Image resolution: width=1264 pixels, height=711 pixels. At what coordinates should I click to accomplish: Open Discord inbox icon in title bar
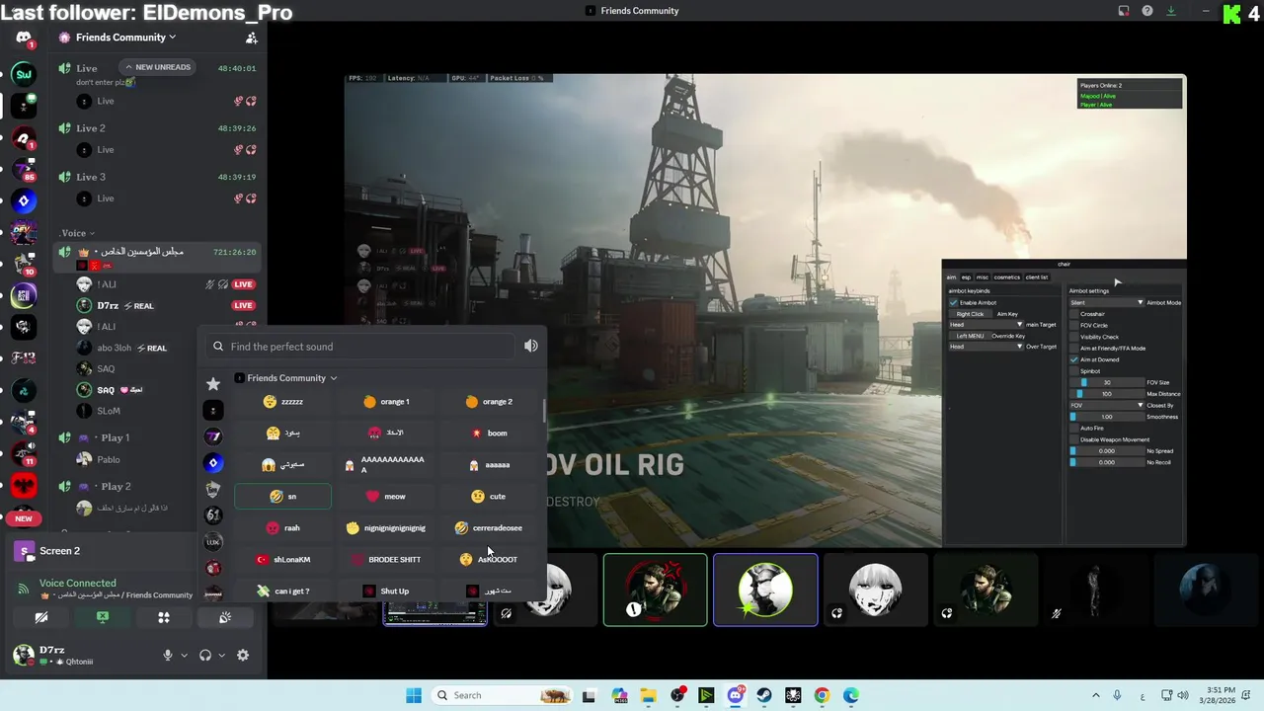pyautogui.click(x=1124, y=11)
